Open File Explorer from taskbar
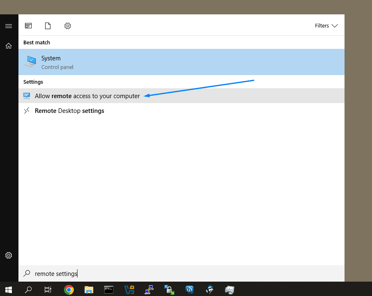This screenshot has height=296, width=372. tap(89, 290)
